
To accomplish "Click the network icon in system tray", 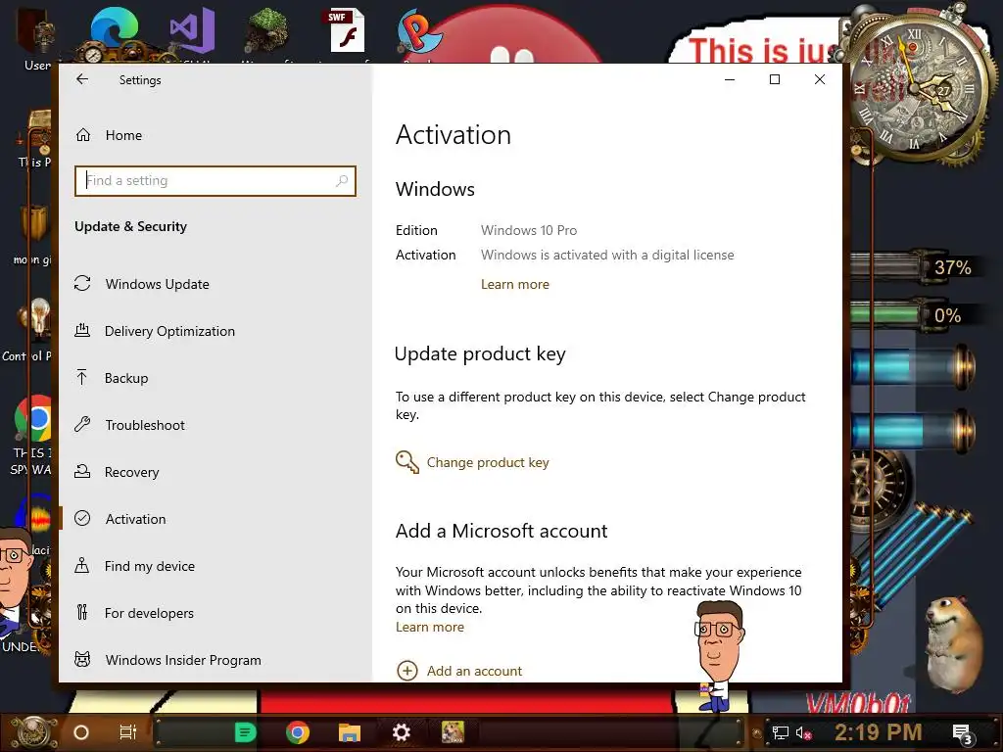I will point(781,732).
